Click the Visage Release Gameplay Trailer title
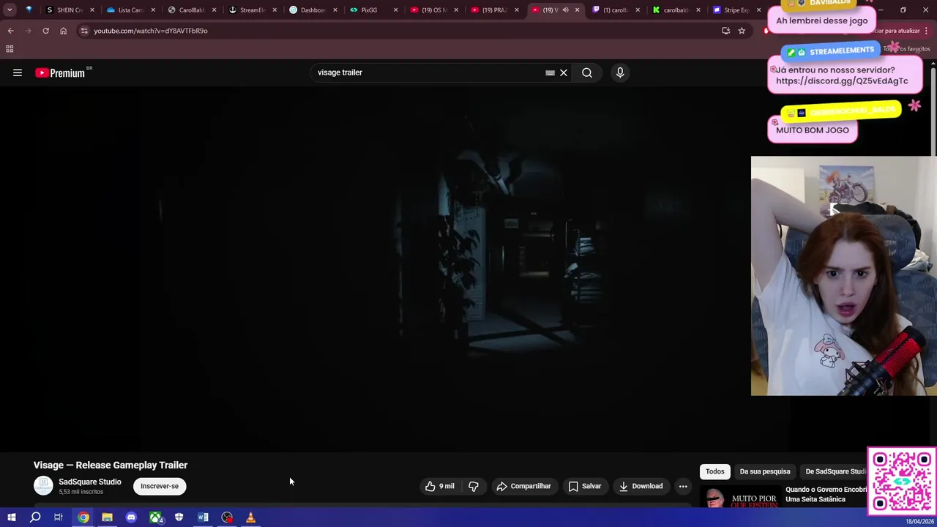937x527 pixels. click(x=111, y=465)
